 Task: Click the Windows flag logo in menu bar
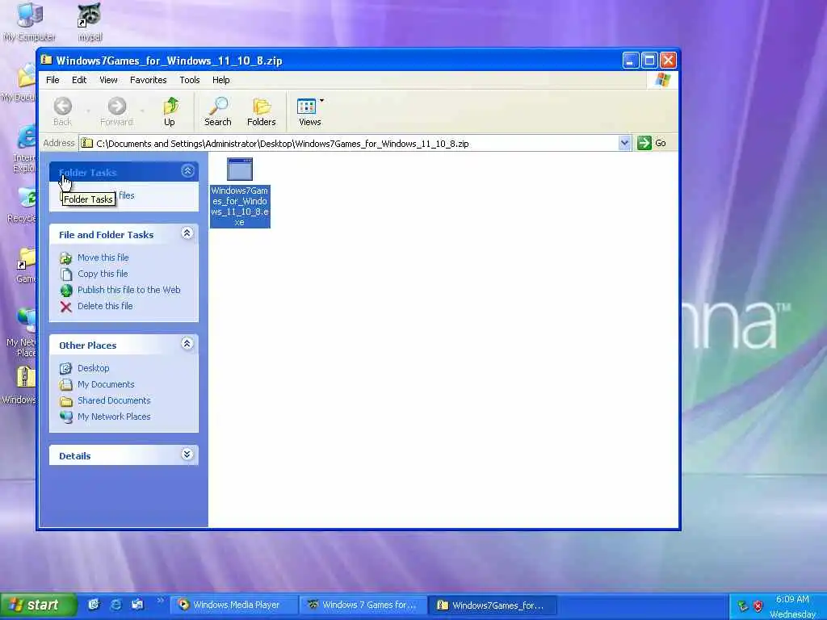point(662,80)
